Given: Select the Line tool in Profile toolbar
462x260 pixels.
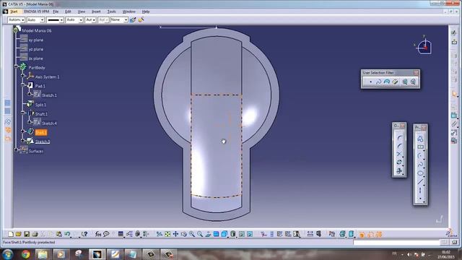Looking at the screenshot, I should [x=420, y=182].
